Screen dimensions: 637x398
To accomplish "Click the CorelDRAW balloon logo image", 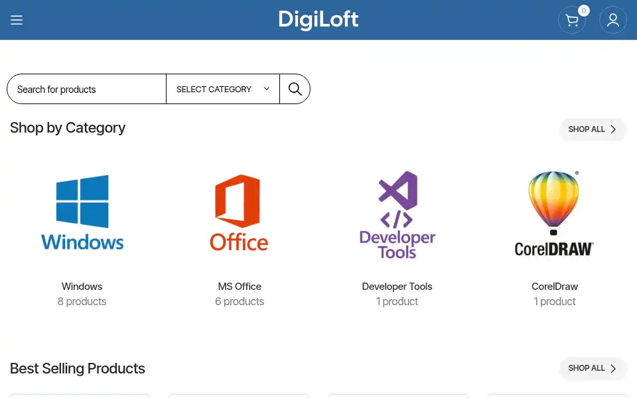I will point(554,213).
